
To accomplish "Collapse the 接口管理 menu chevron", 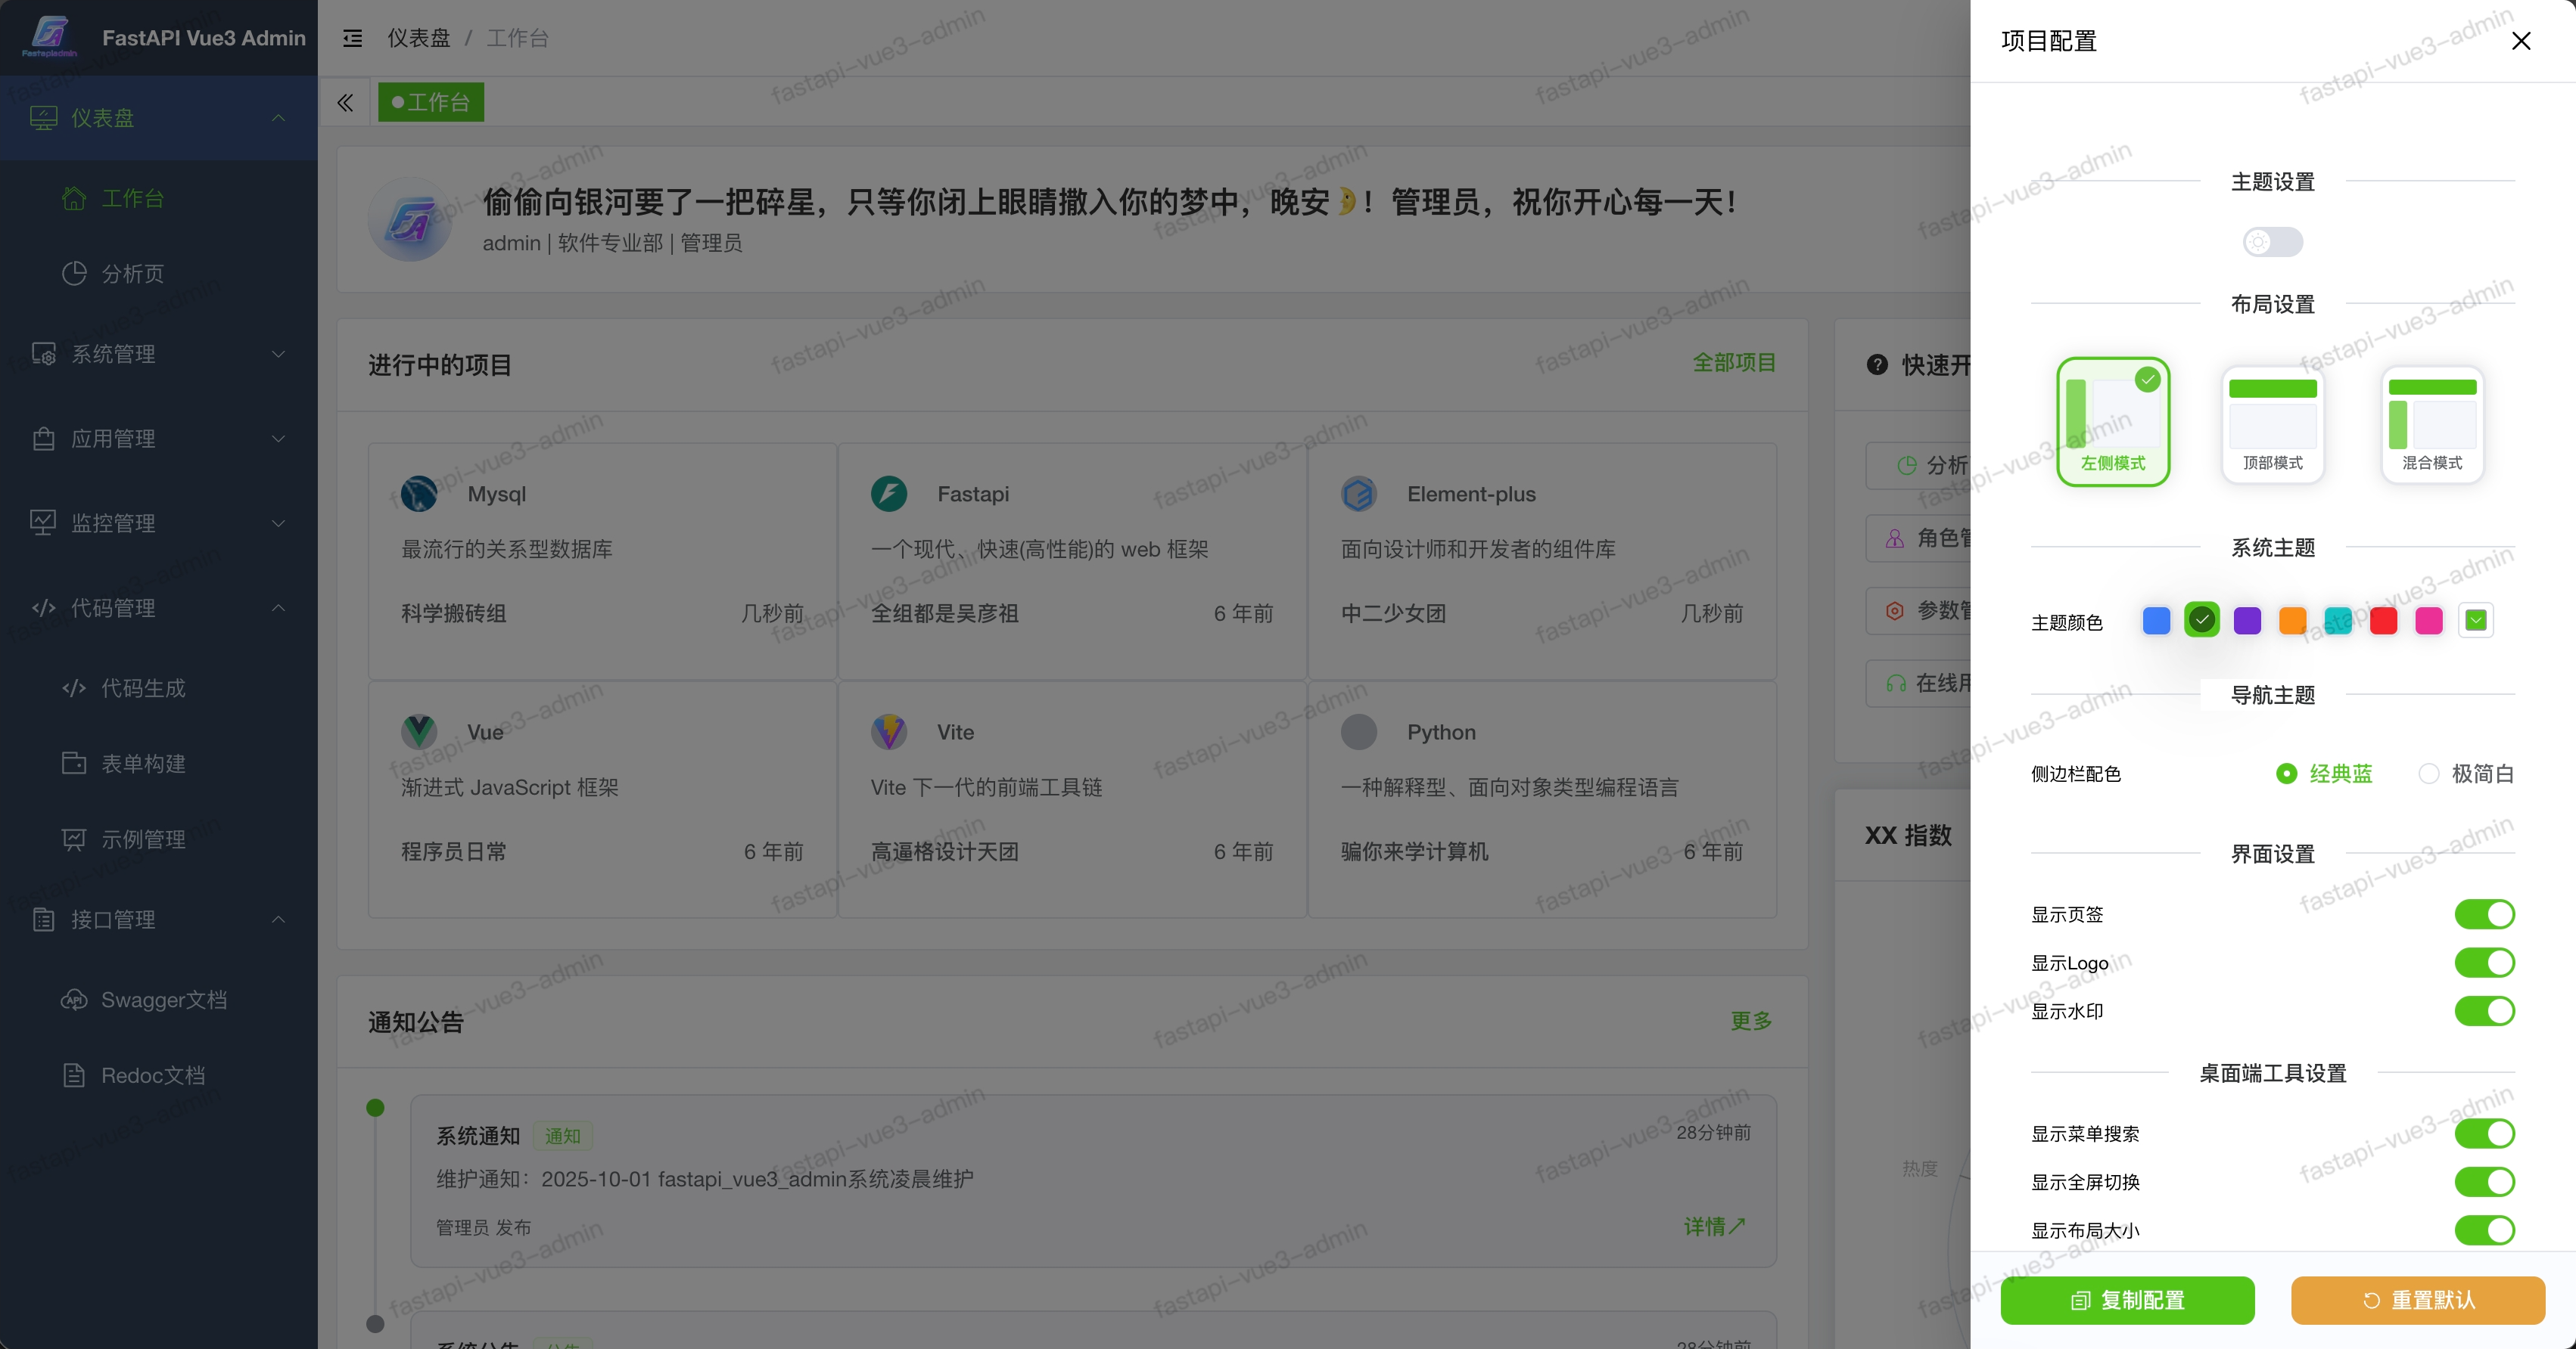I will (278, 919).
